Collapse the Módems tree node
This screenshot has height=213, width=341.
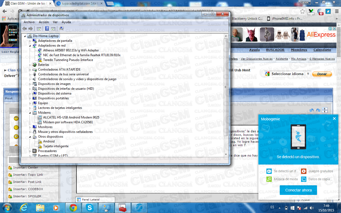30,113
